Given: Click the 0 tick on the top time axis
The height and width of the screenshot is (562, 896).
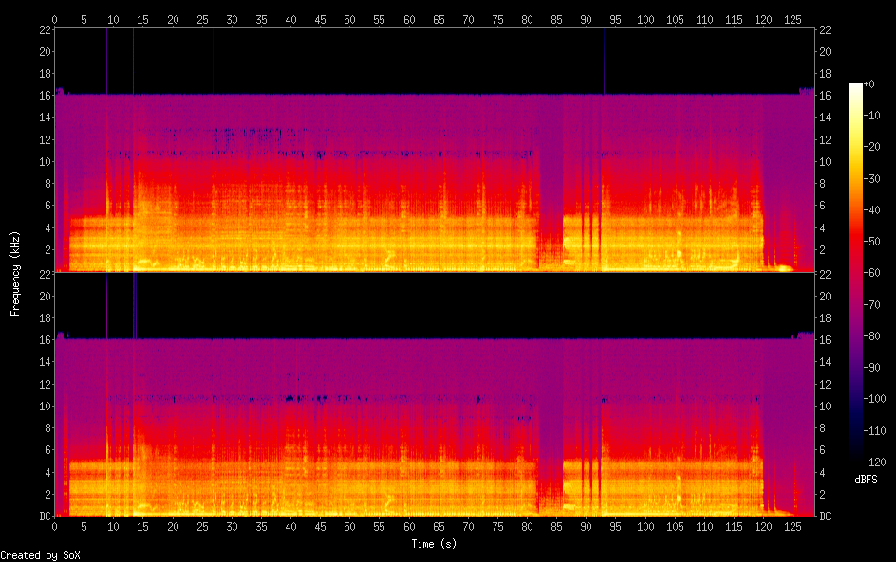Looking at the screenshot, I should (x=55, y=20).
